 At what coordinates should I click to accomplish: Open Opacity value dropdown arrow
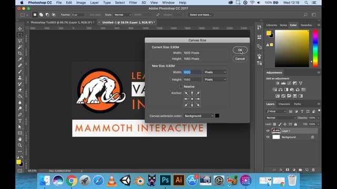click(x=318, y=118)
